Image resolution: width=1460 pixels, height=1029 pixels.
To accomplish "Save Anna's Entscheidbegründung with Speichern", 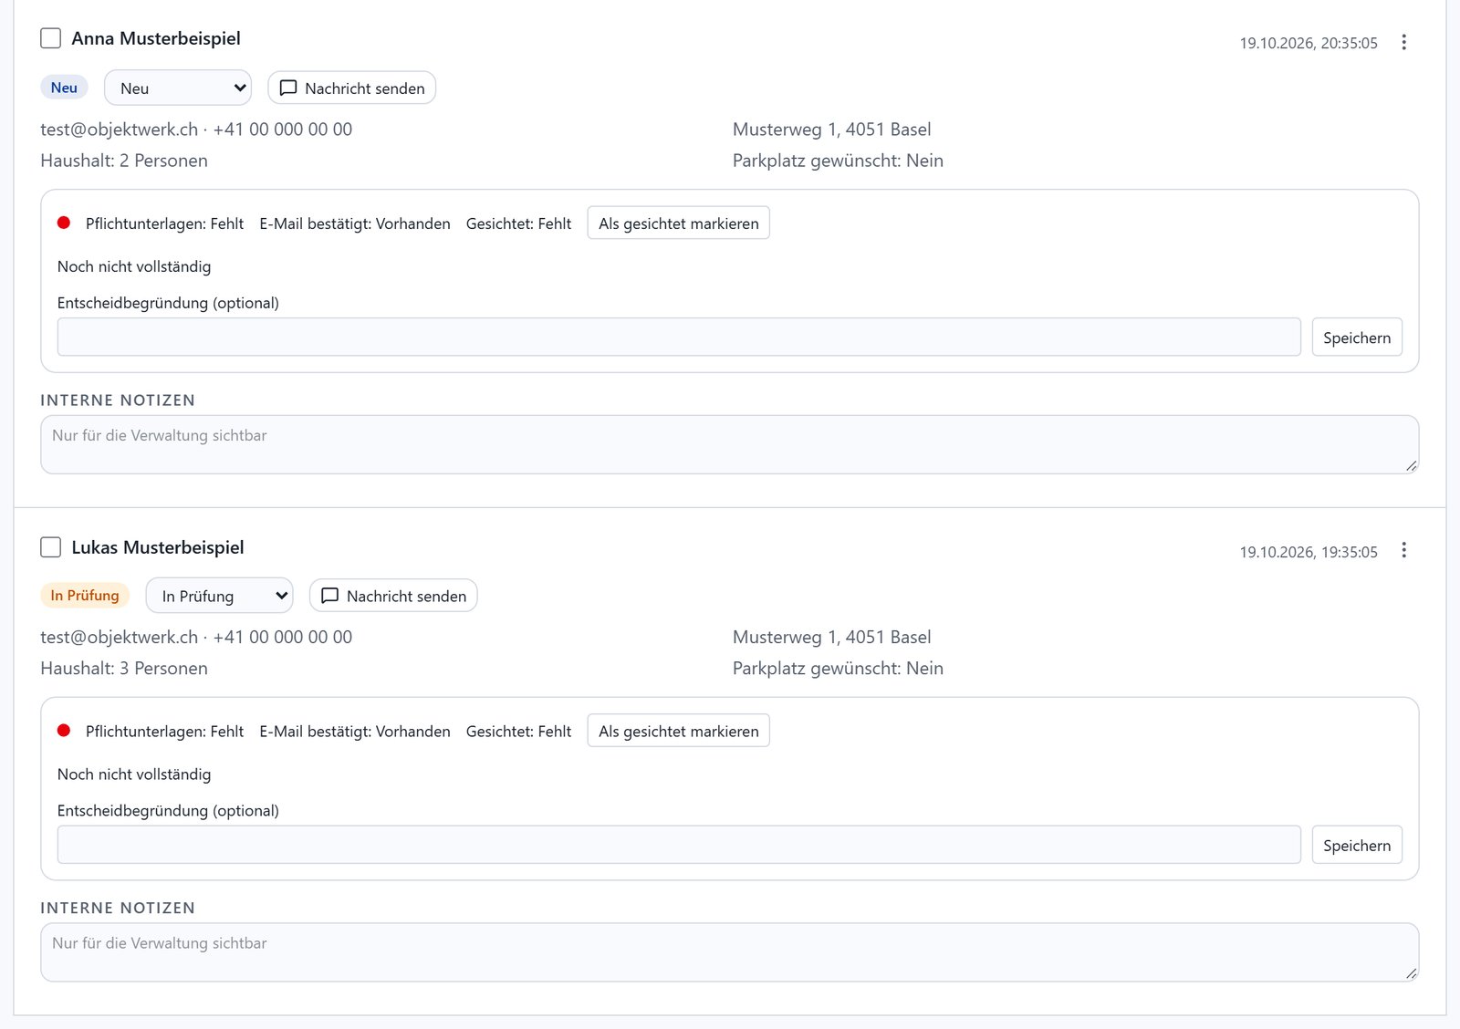I will 1357,338.
